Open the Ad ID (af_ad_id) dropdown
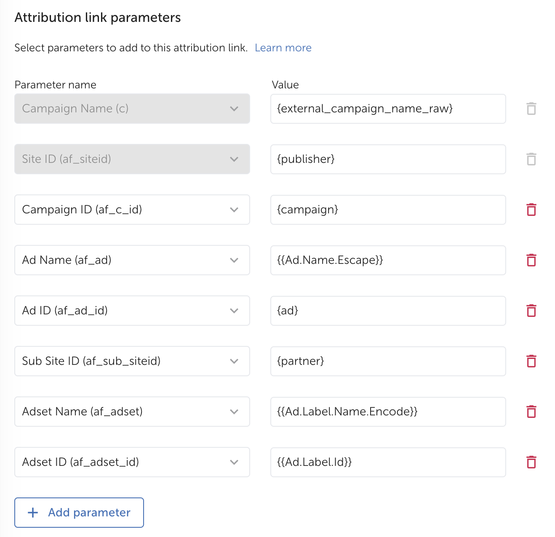Viewport: 555px width, 537px height. [132, 311]
